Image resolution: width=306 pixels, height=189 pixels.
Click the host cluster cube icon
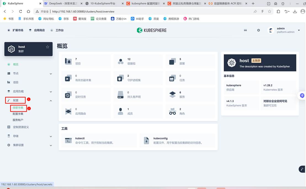(11, 49)
